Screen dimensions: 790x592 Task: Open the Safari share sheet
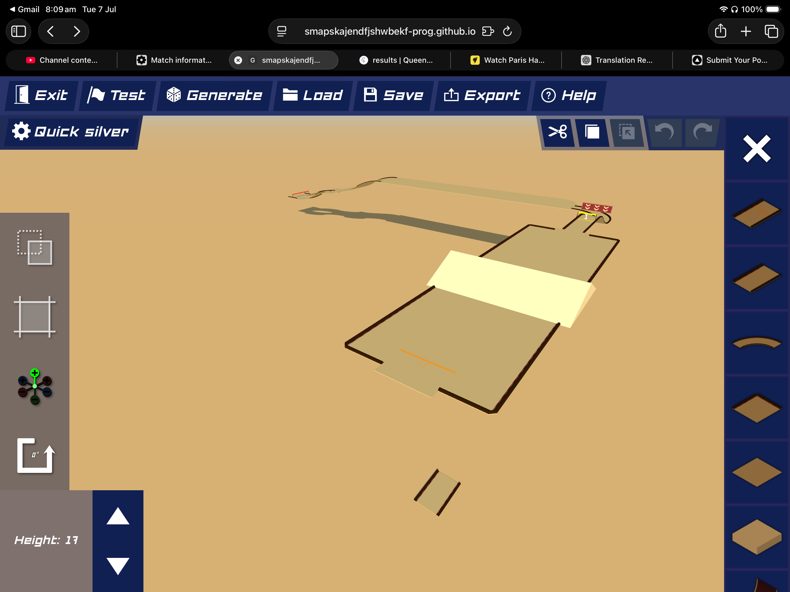tap(720, 32)
